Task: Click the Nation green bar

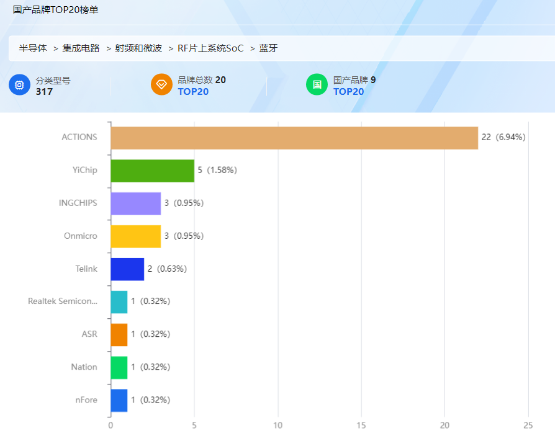Action: (x=119, y=368)
